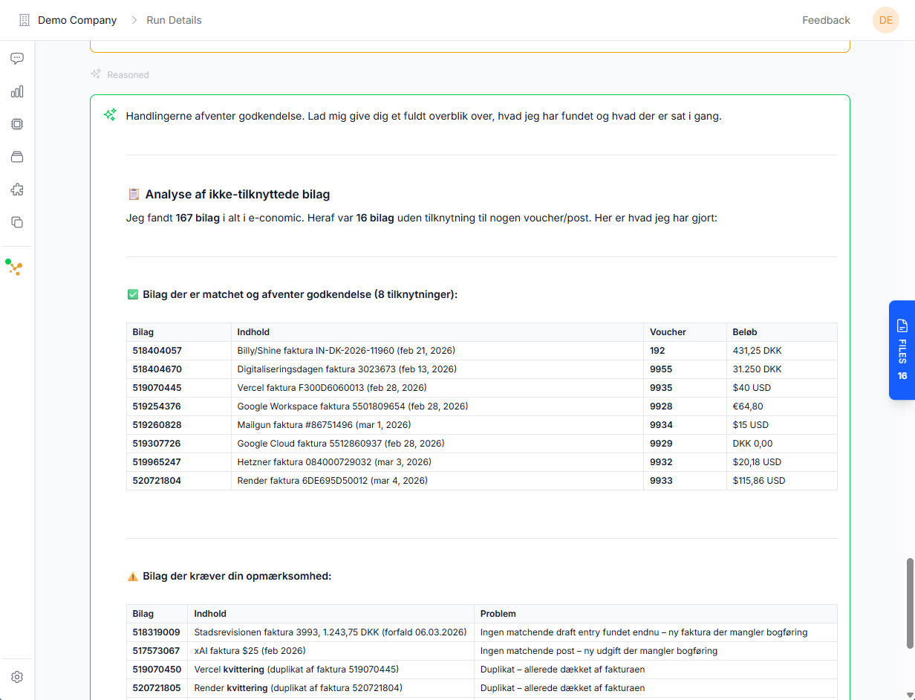Select the orange workflow nodes icon

[14, 268]
